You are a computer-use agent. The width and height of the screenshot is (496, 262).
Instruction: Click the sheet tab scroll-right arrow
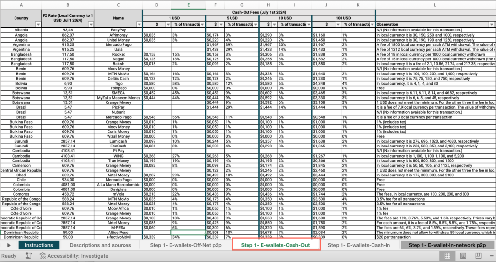(x=9, y=245)
